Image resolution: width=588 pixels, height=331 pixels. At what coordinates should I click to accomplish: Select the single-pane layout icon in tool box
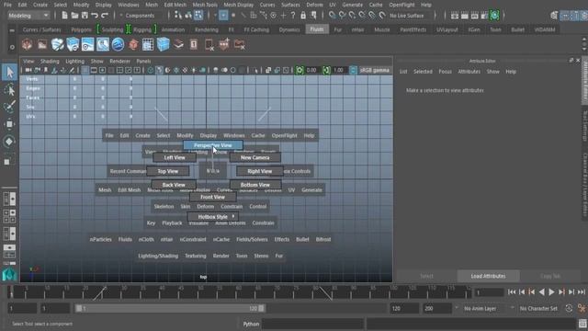pyautogui.click(x=9, y=199)
